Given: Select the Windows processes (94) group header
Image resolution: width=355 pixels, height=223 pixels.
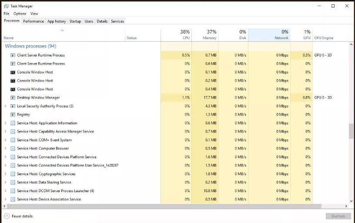Looking at the screenshot, I should click(x=30, y=46).
